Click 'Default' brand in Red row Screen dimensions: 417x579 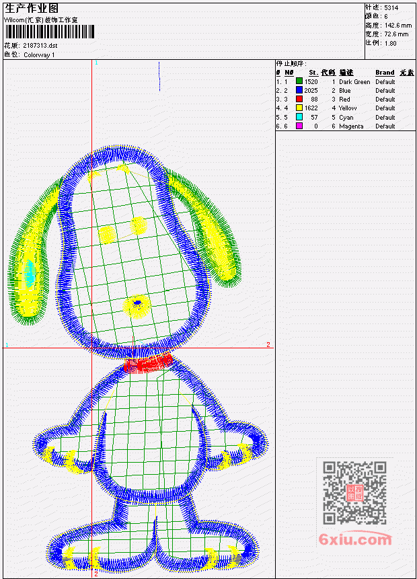click(385, 100)
